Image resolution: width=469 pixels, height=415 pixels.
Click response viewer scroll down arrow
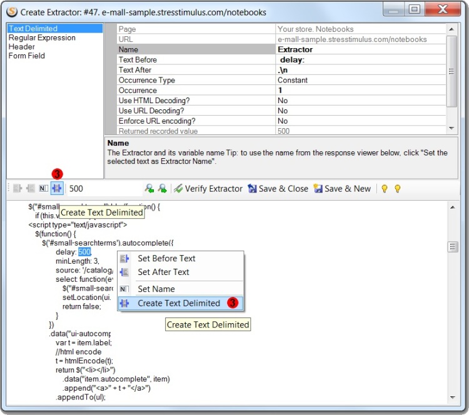(x=453, y=397)
